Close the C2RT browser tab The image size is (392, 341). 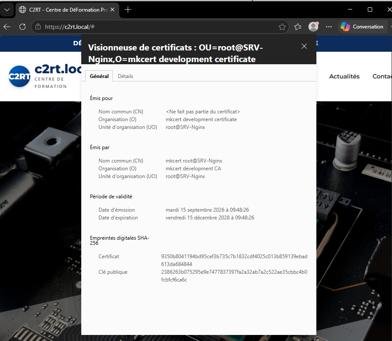click(112, 9)
